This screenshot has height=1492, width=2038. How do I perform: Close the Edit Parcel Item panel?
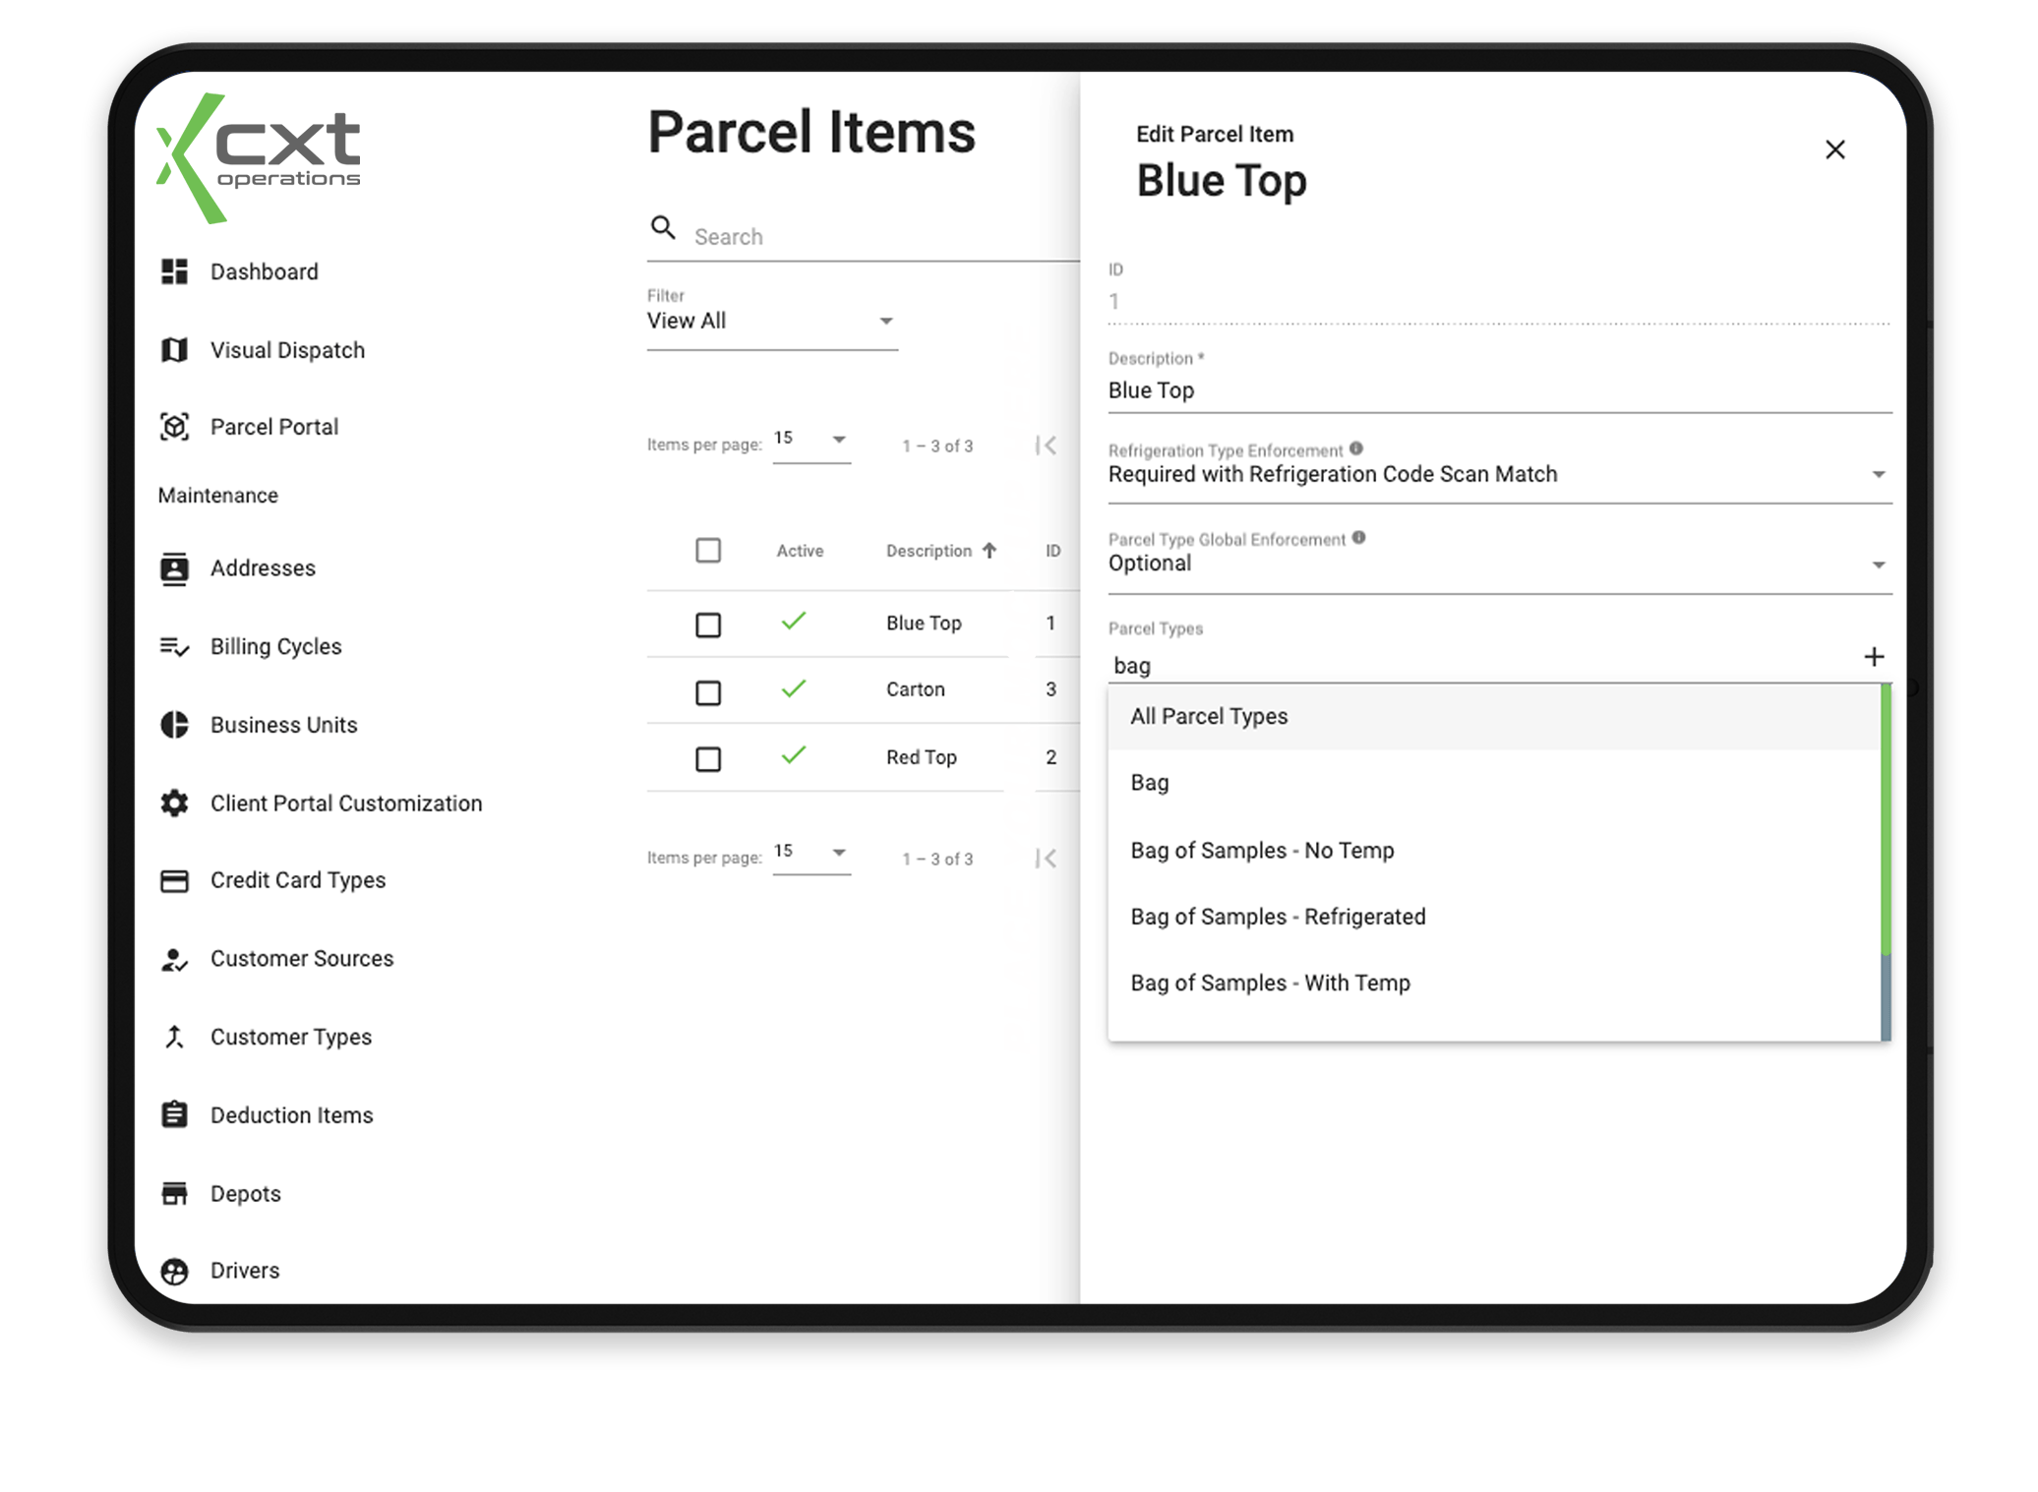pos(1834,149)
